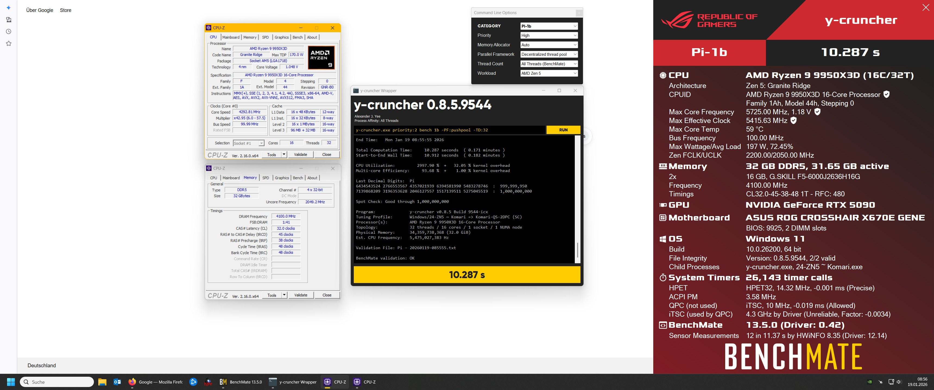Screen dimensions: 934x390
Task: Click Validate in the upper CPU-Z window
Action: (x=300, y=154)
